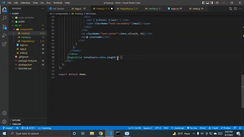Toggle primary side bar layout icon
The width and height of the screenshot is (244, 137).
click(203, 3)
